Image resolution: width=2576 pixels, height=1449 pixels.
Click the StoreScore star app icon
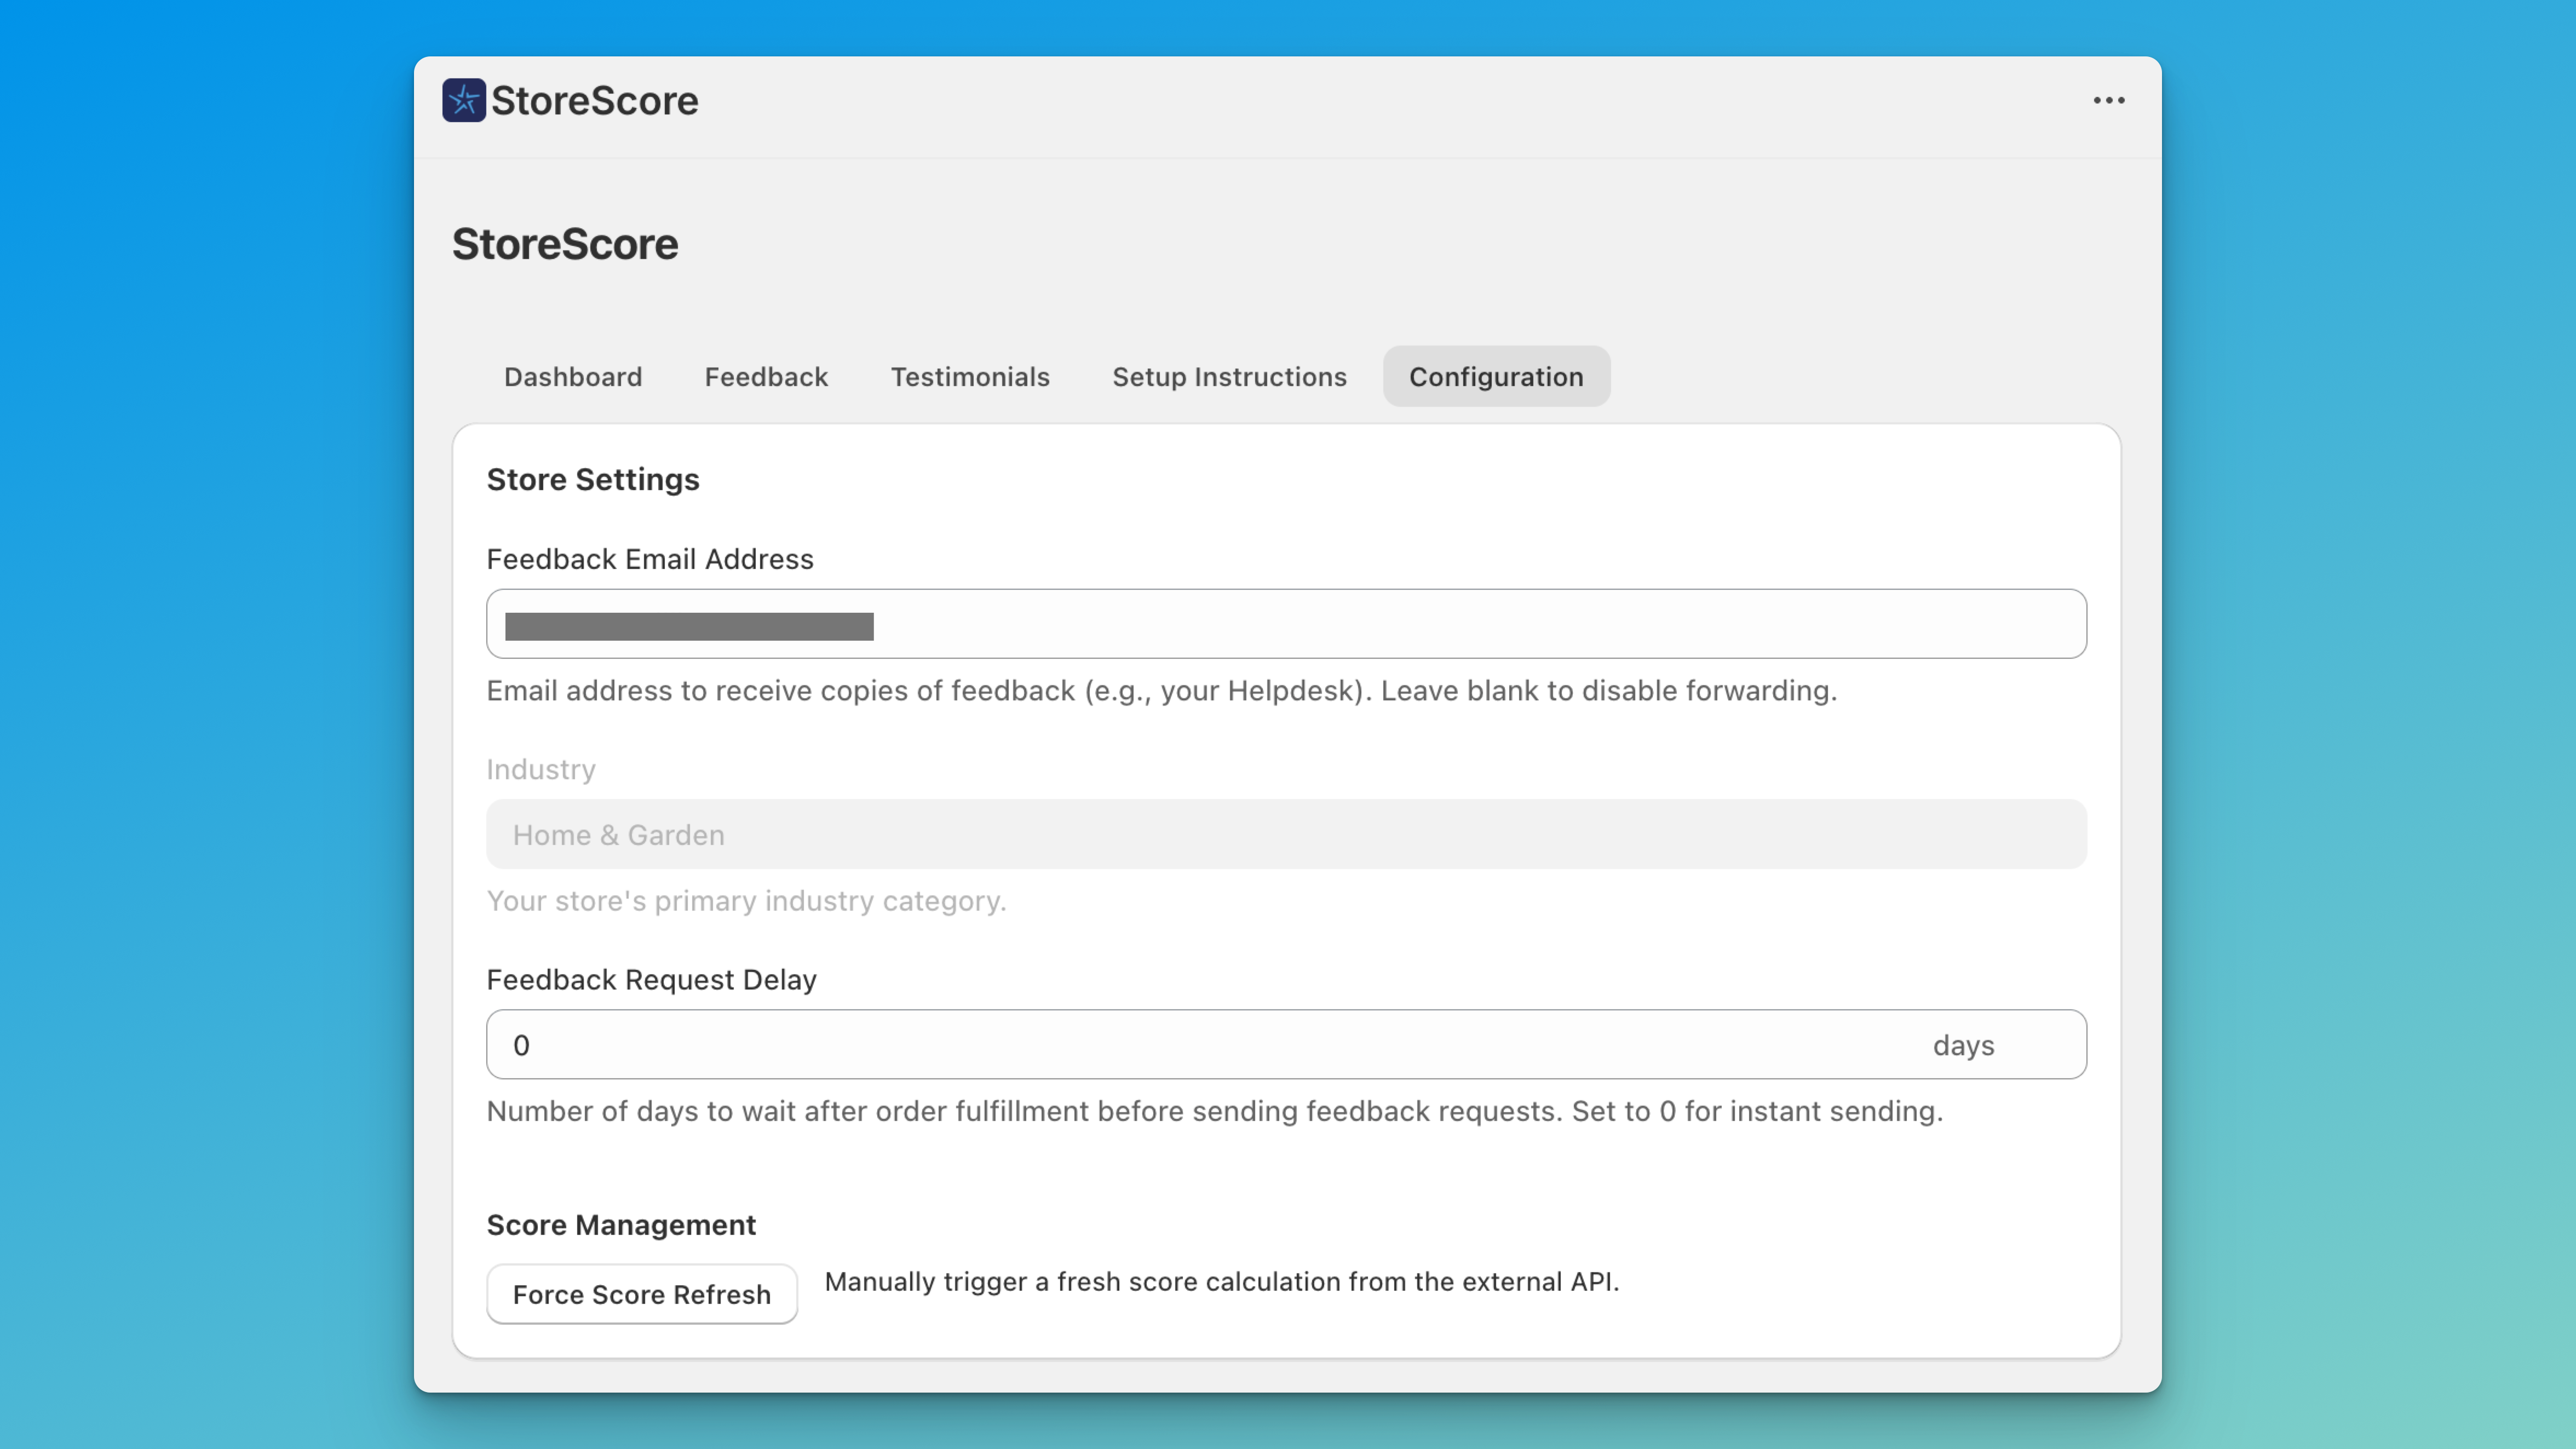click(x=464, y=100)
